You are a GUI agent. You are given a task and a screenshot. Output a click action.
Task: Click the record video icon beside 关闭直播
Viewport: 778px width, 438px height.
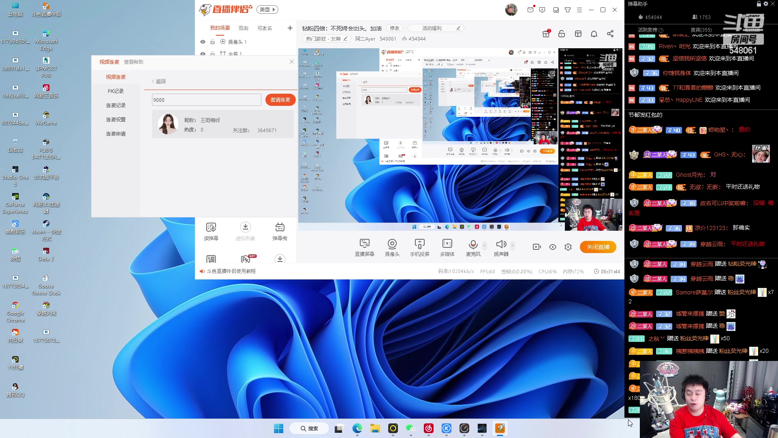pos(537,247)
